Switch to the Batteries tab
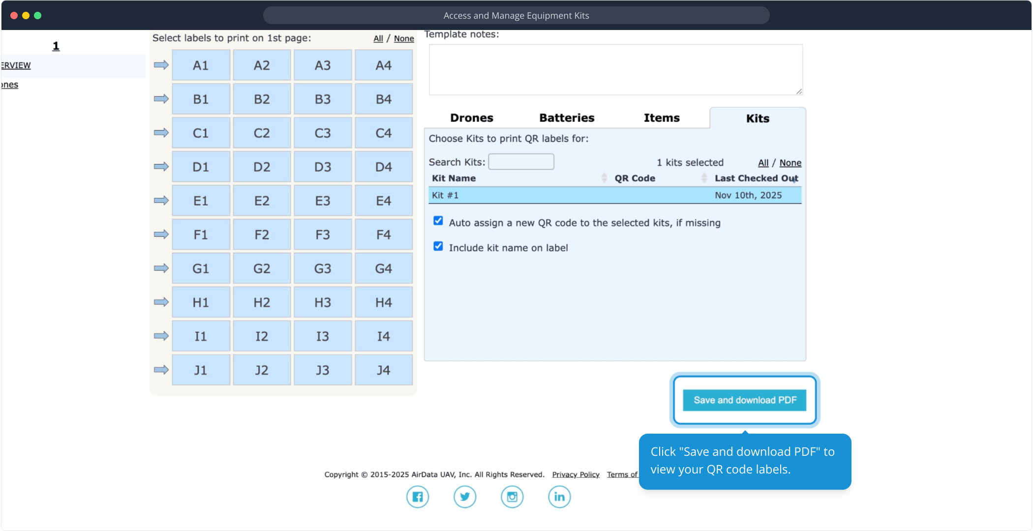Screen dimensions: 1033x531 coord(566,118)
